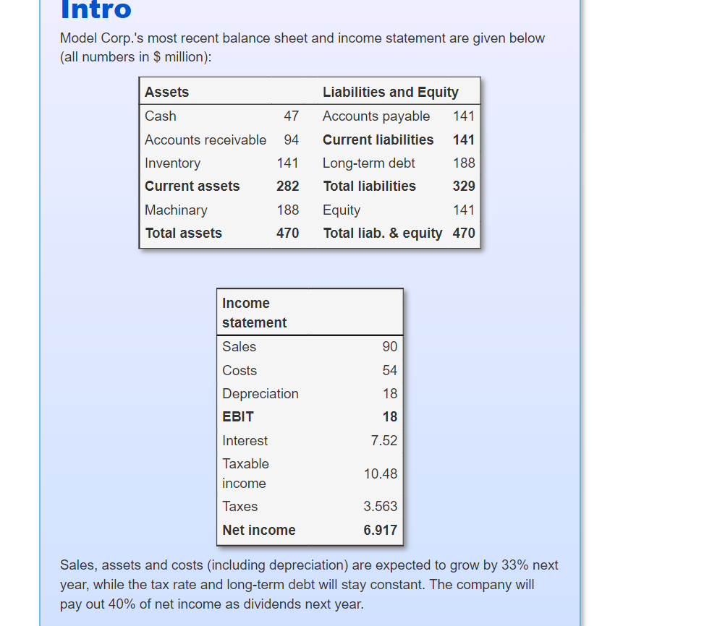Image resolution: width=712 pixels, height=626 pixels.
Task: Click the EBIT value 18
Action: 391,416
